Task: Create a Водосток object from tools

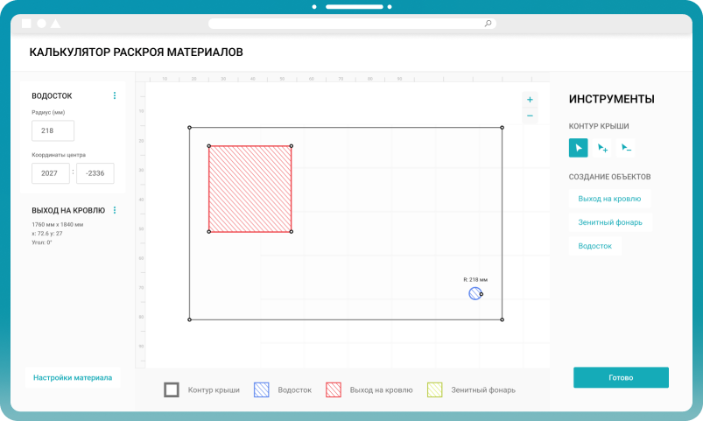Action: point(595,246)
